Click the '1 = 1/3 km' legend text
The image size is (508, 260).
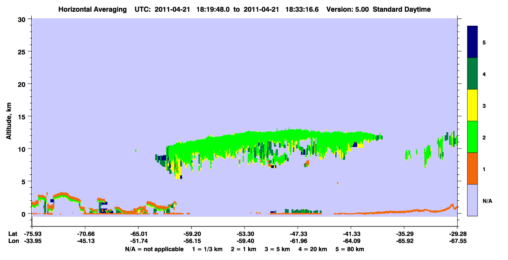[207, 249]
